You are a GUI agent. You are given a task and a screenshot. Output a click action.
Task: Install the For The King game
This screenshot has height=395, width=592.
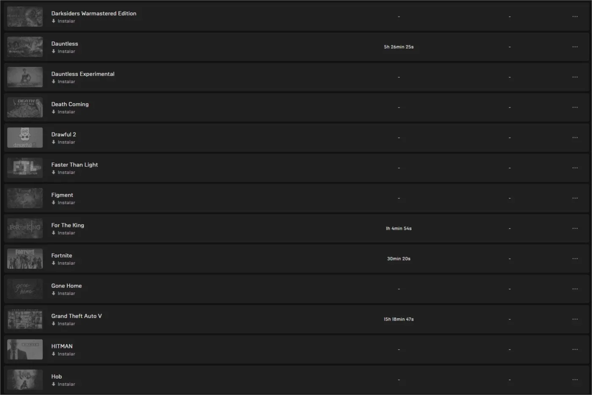coord(63,233)
